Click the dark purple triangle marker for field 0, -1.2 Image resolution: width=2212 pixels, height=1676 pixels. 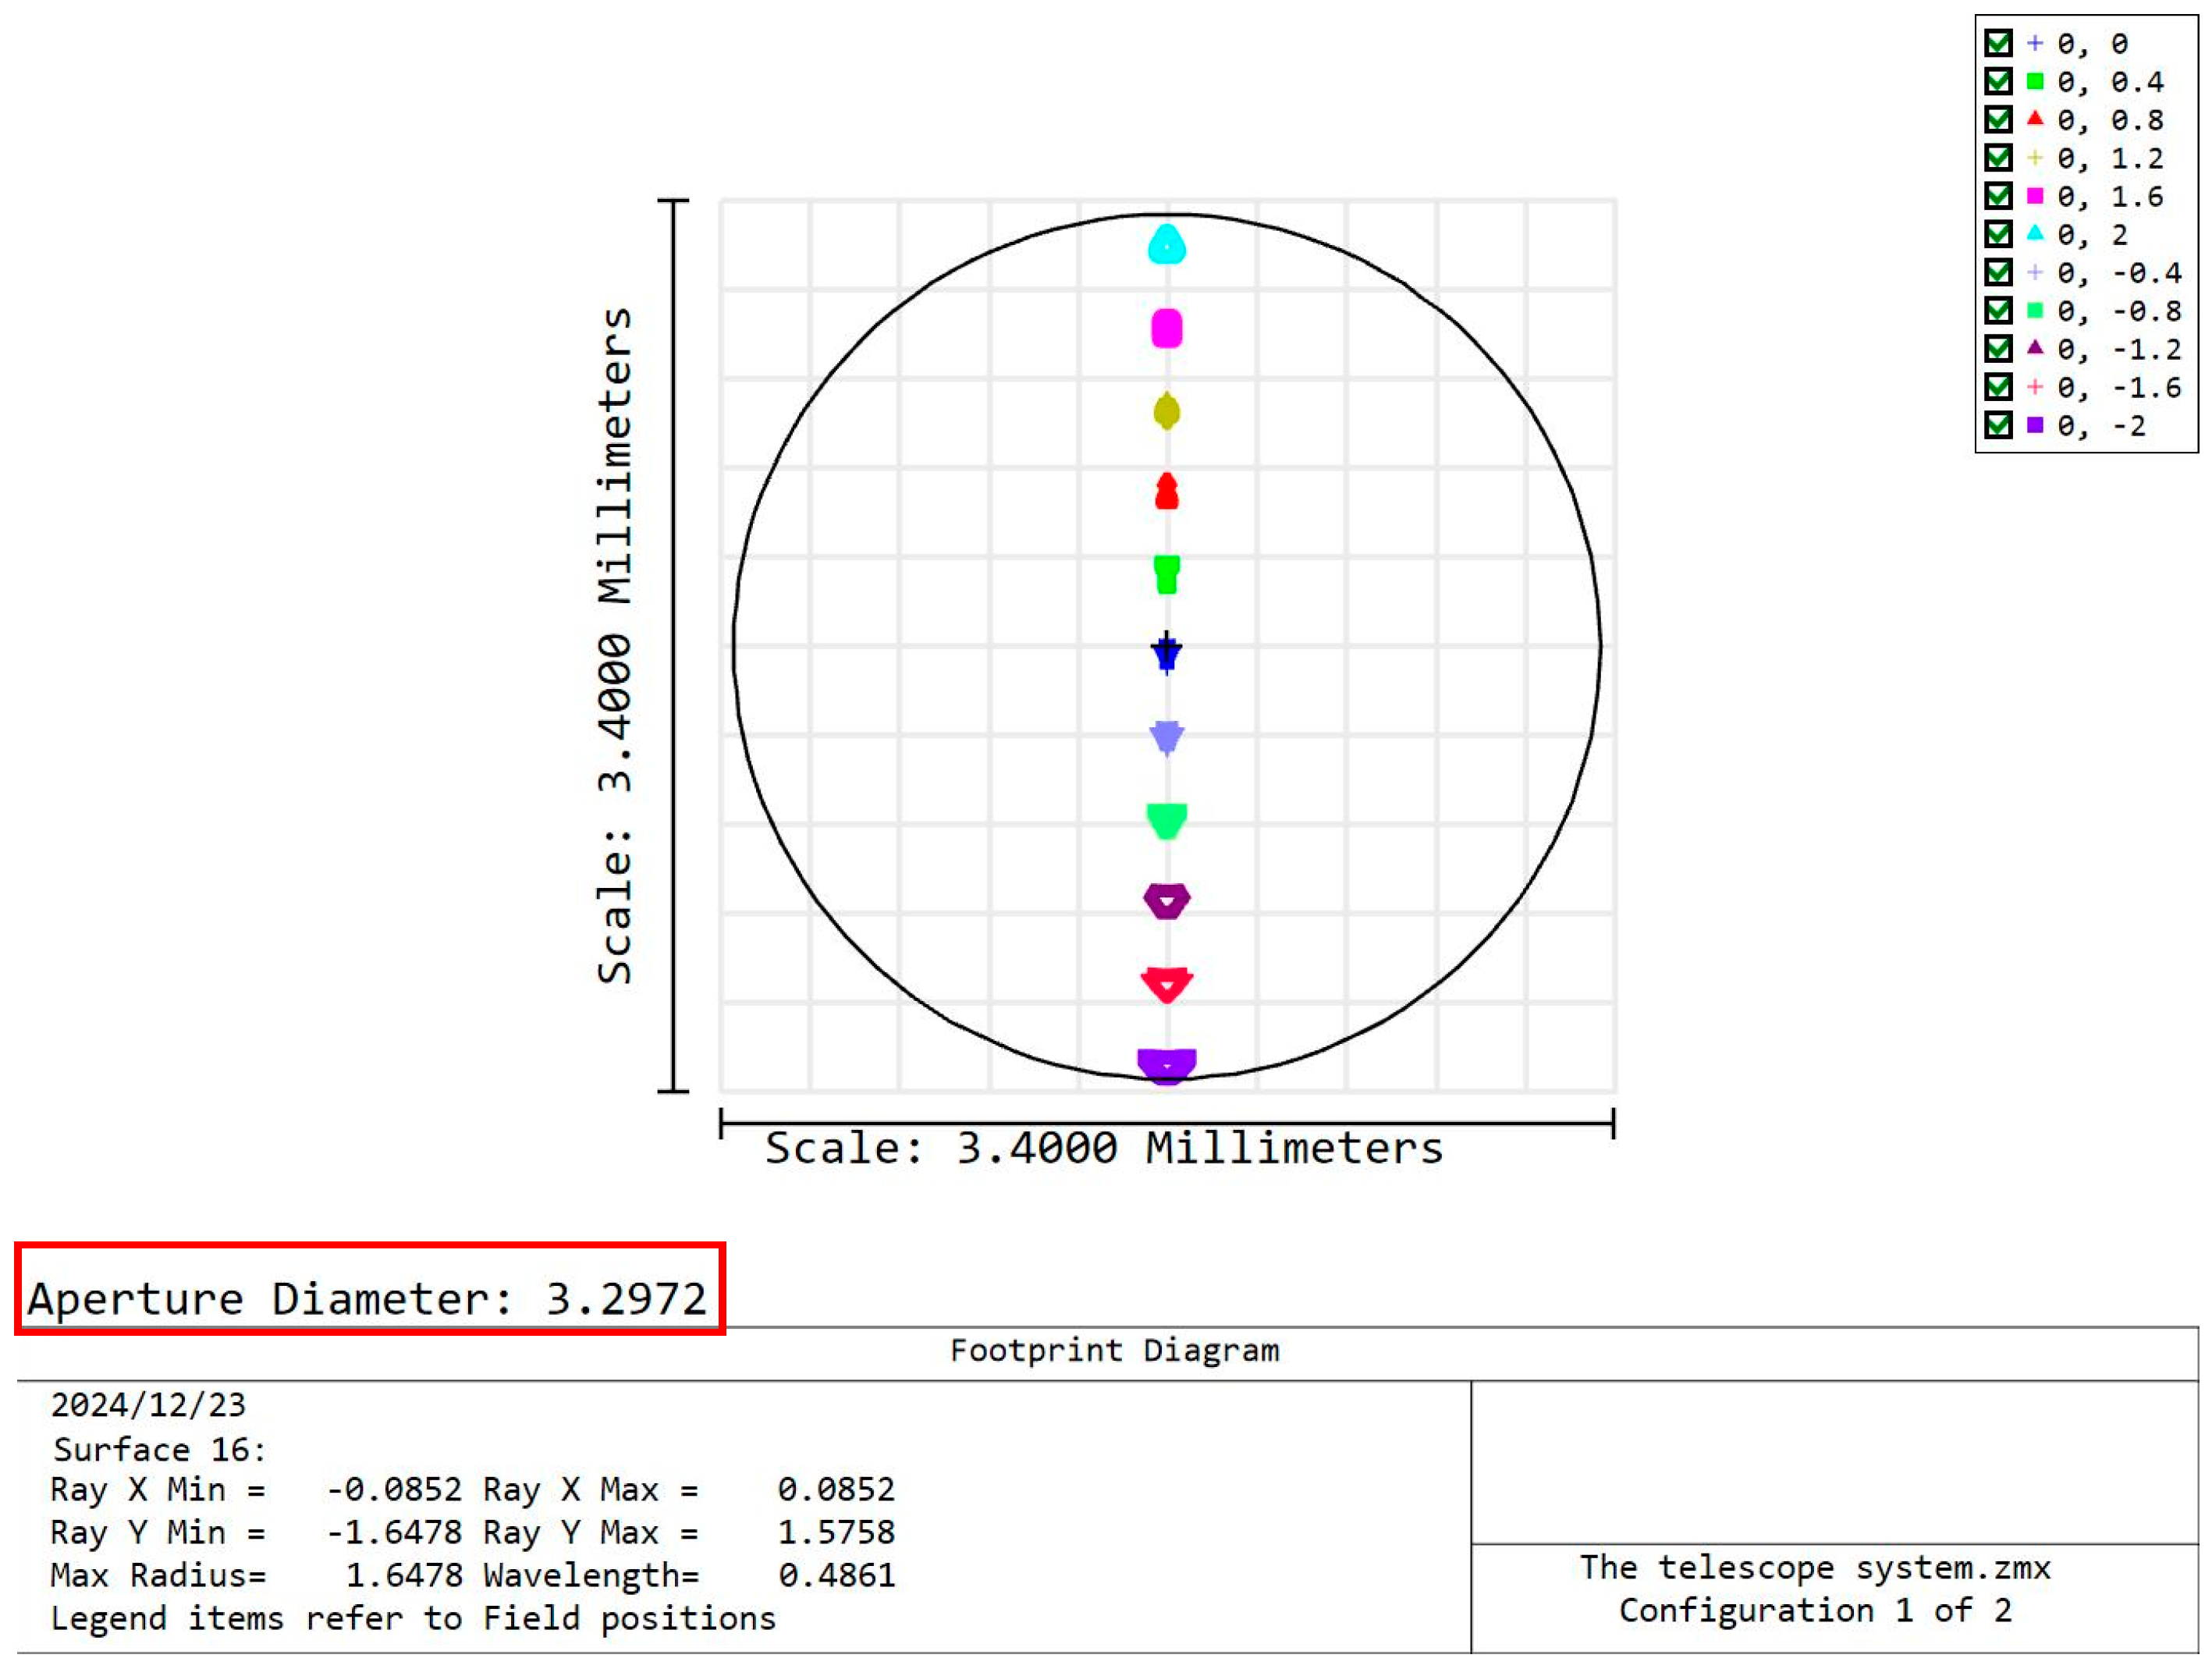coord(2034,348)
